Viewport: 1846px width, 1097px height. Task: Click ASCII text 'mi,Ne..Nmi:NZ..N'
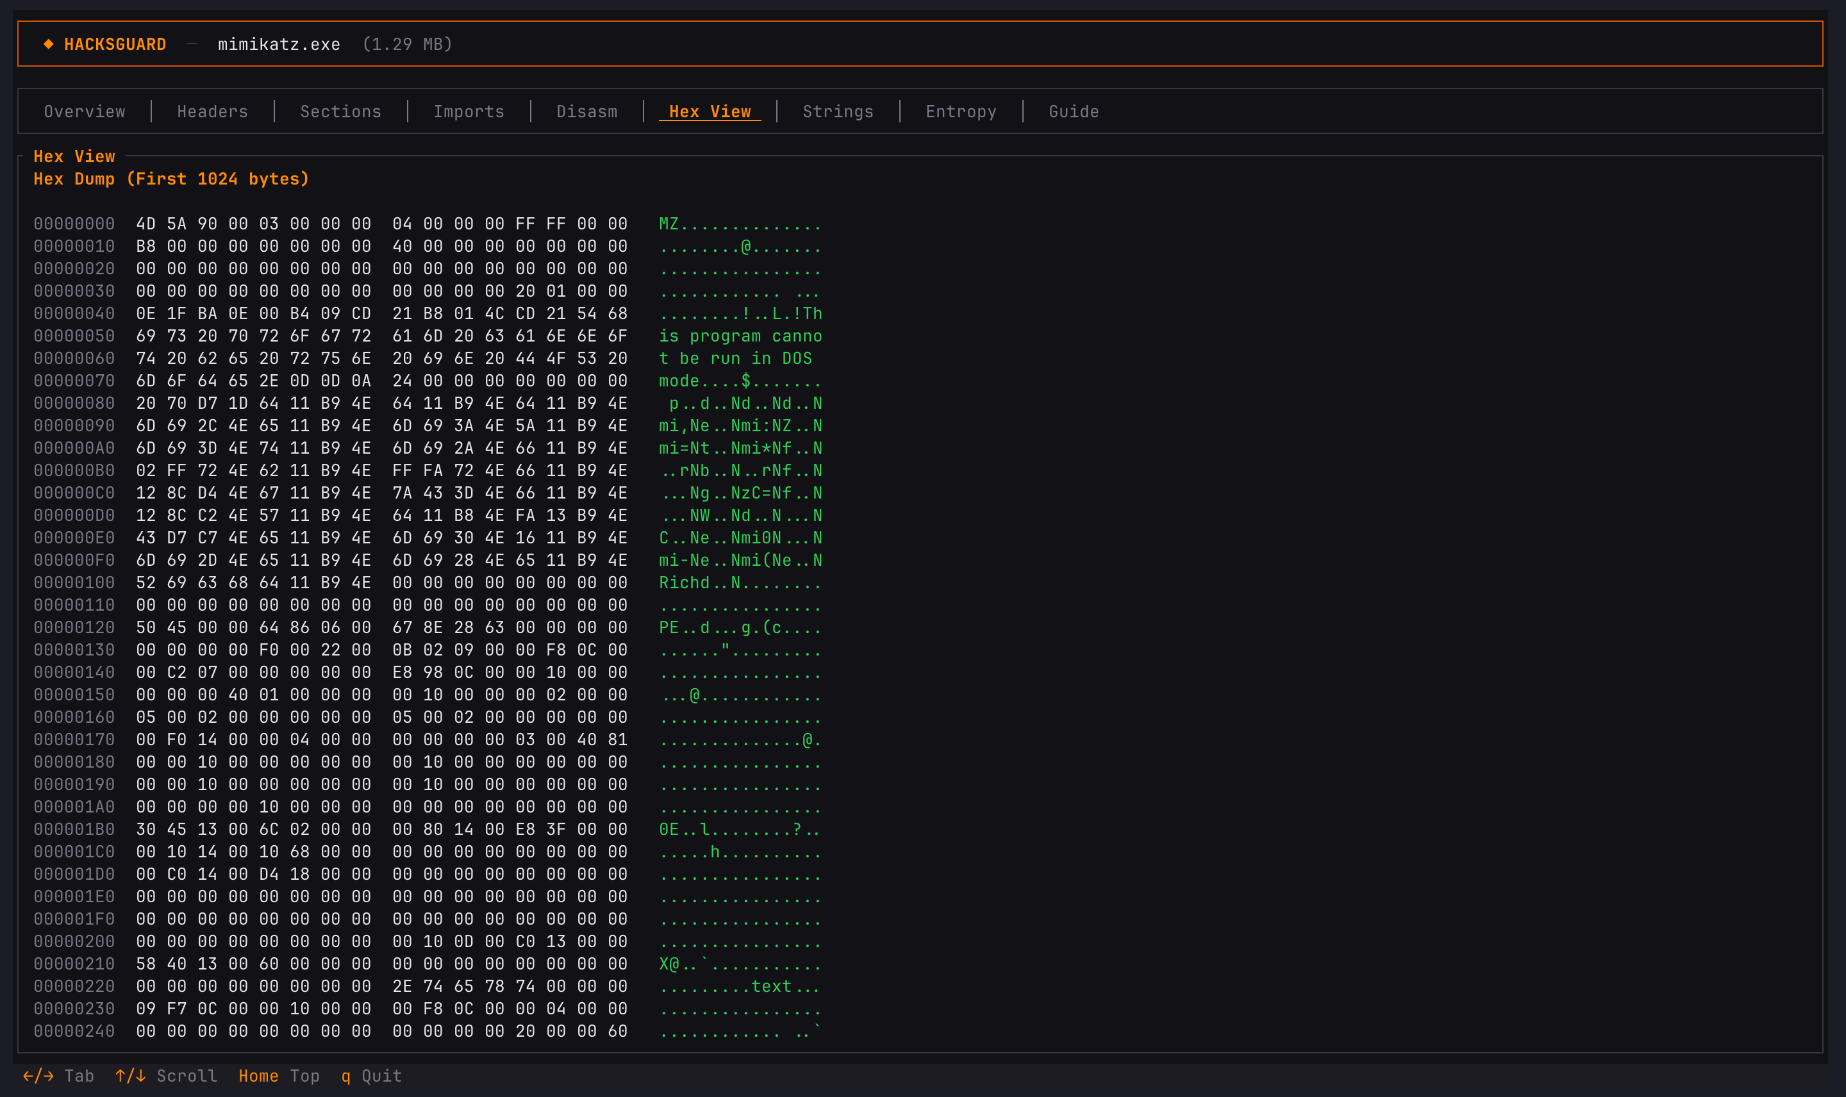coord(741,425)
